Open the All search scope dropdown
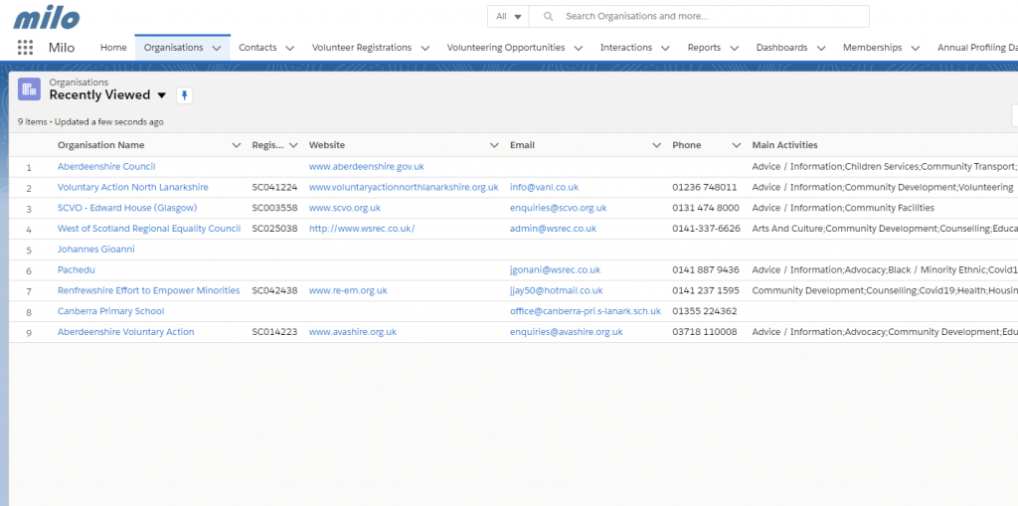The height and width of the screenshot is (506, 1018). pyautogui.click(x=508, y=16)
